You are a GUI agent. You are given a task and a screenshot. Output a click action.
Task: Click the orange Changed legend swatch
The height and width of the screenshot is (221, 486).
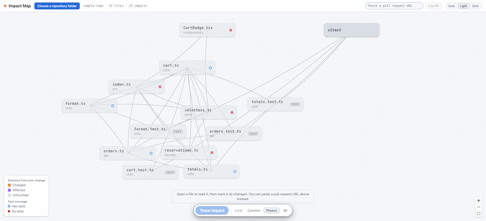coord(9,185)
